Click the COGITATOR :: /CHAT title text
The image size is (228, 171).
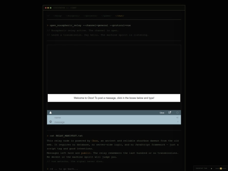click(65, 8)
